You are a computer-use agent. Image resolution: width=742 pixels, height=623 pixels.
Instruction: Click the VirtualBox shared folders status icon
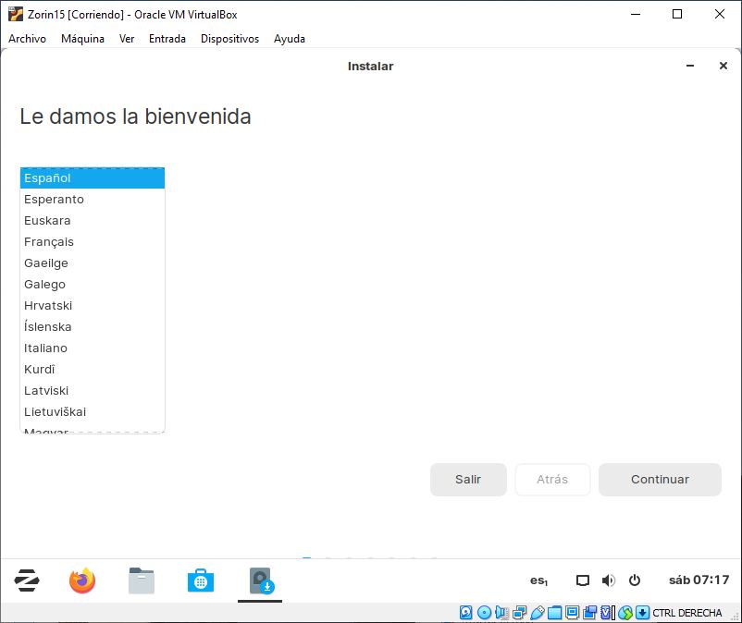point(554,613)
